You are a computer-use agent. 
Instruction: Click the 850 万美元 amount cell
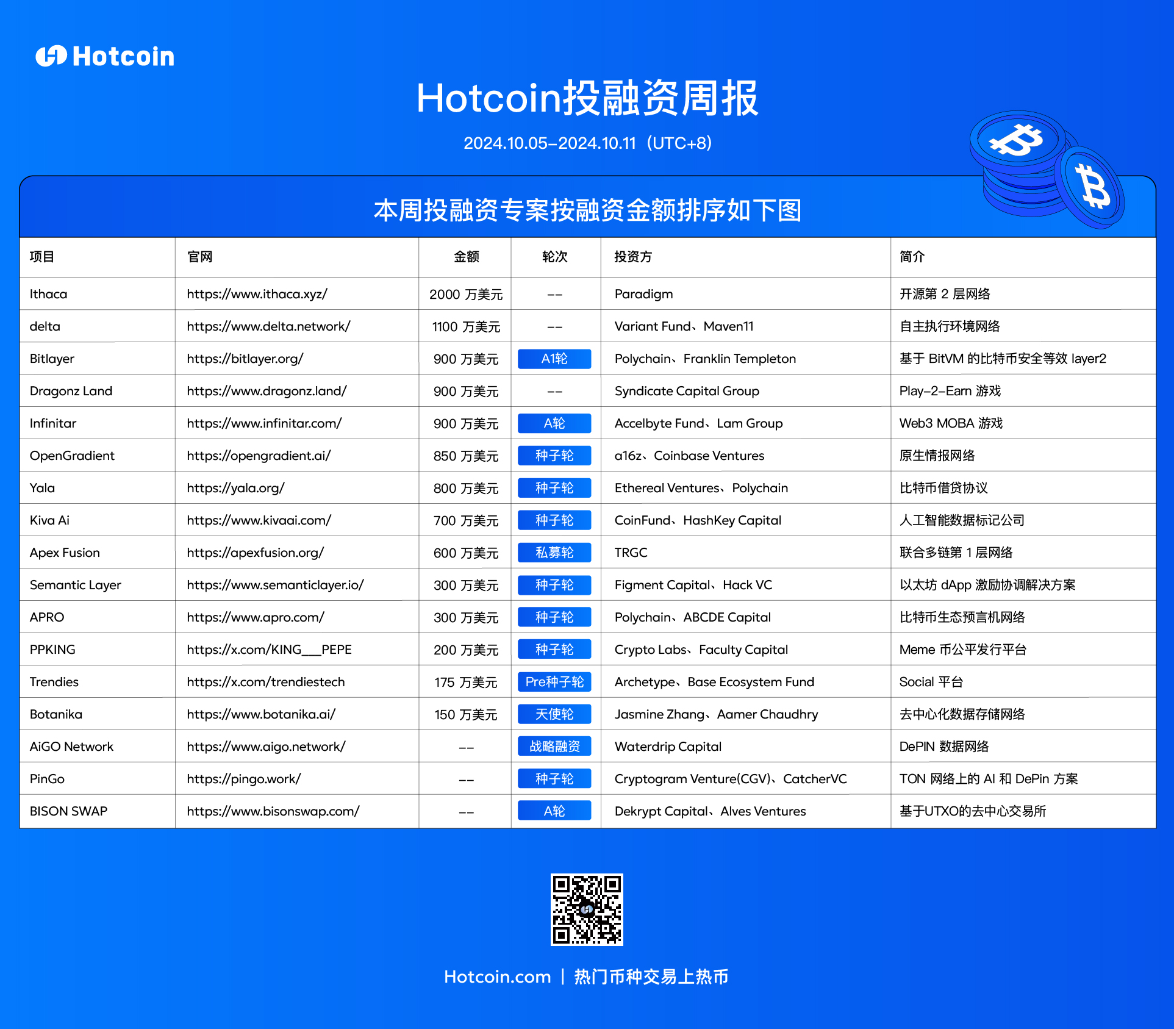466,456
